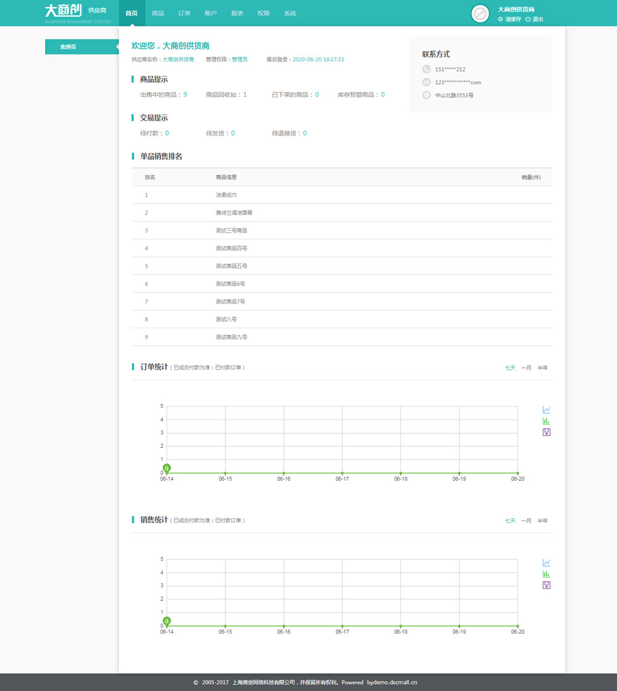Viewport: 617px width, 691px height.
Task: Click 待发货 count 0
Action: [x=233, y=133]
